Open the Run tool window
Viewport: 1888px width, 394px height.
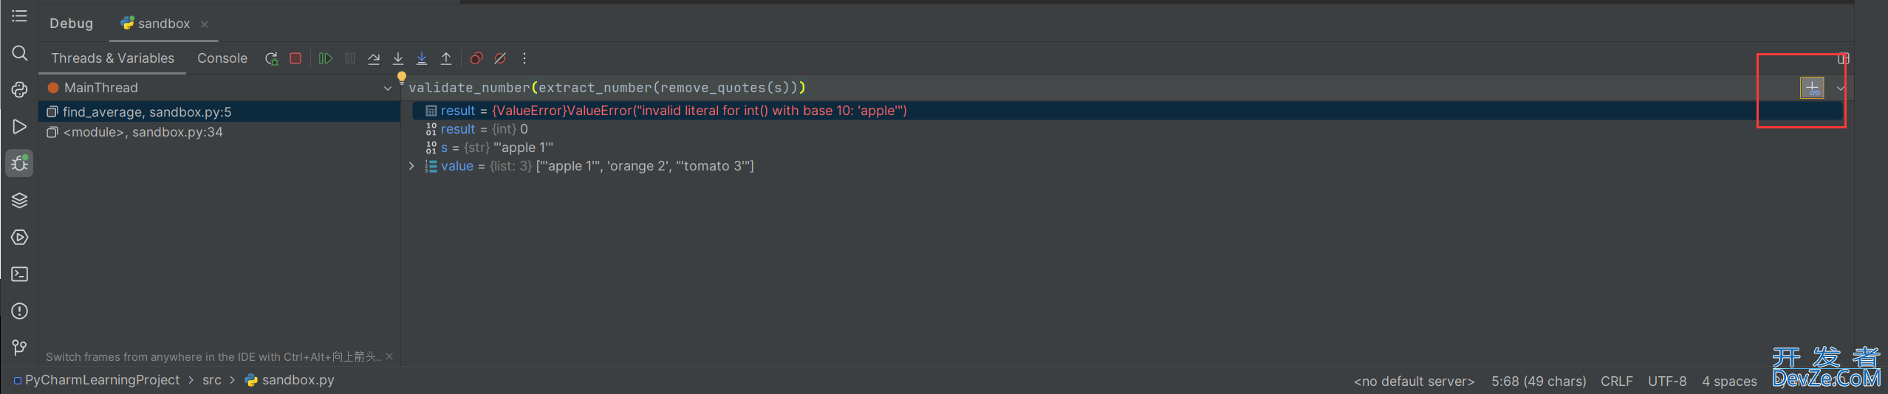20,127
